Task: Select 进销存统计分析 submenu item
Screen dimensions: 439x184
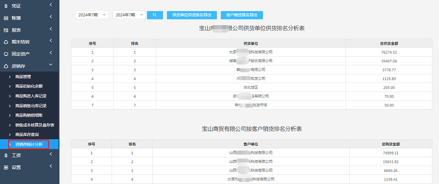Action: 29,144
